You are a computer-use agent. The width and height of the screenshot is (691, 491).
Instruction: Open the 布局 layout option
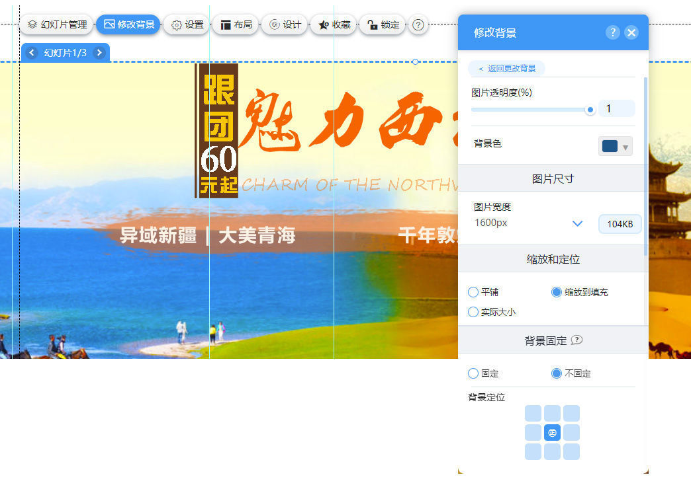236,24
